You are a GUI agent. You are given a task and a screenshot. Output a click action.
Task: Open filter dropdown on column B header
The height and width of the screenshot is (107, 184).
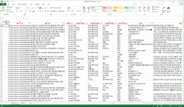coord(29,23)
